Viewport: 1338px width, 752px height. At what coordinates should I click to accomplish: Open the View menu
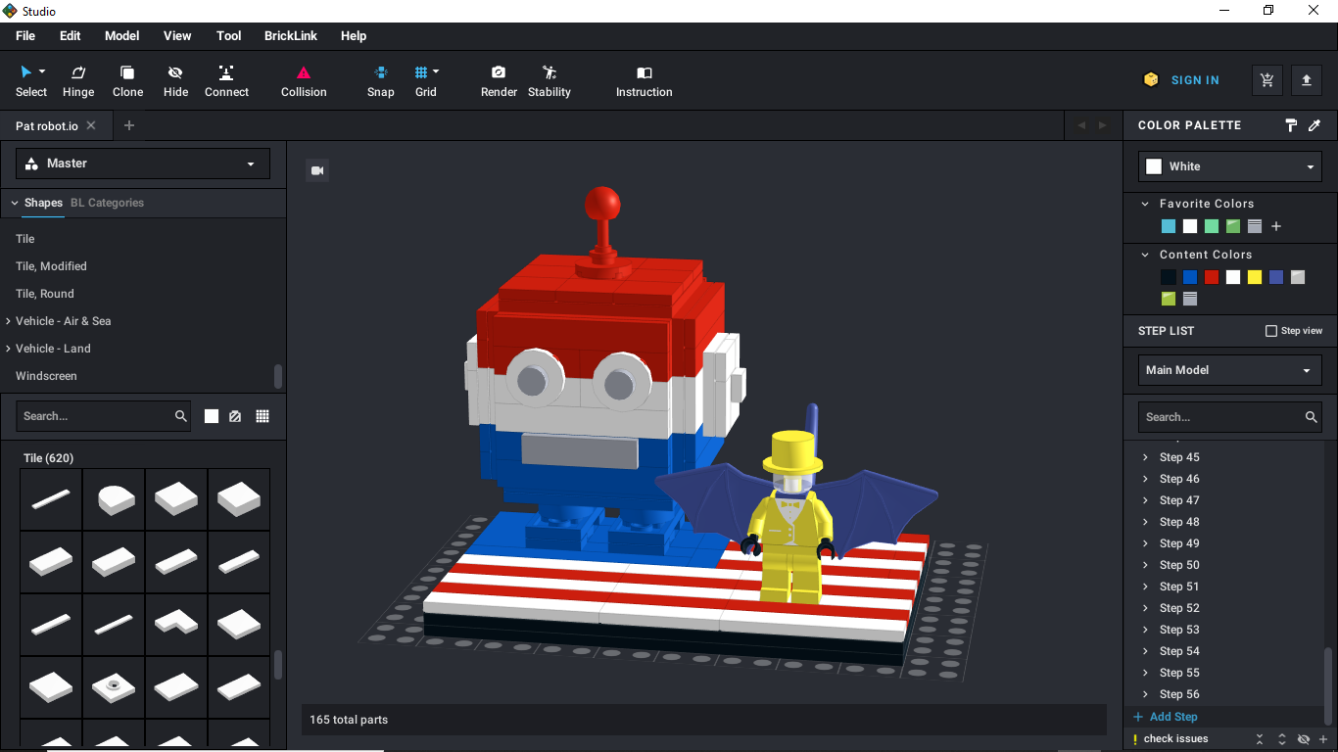click(x=177, y=36)
